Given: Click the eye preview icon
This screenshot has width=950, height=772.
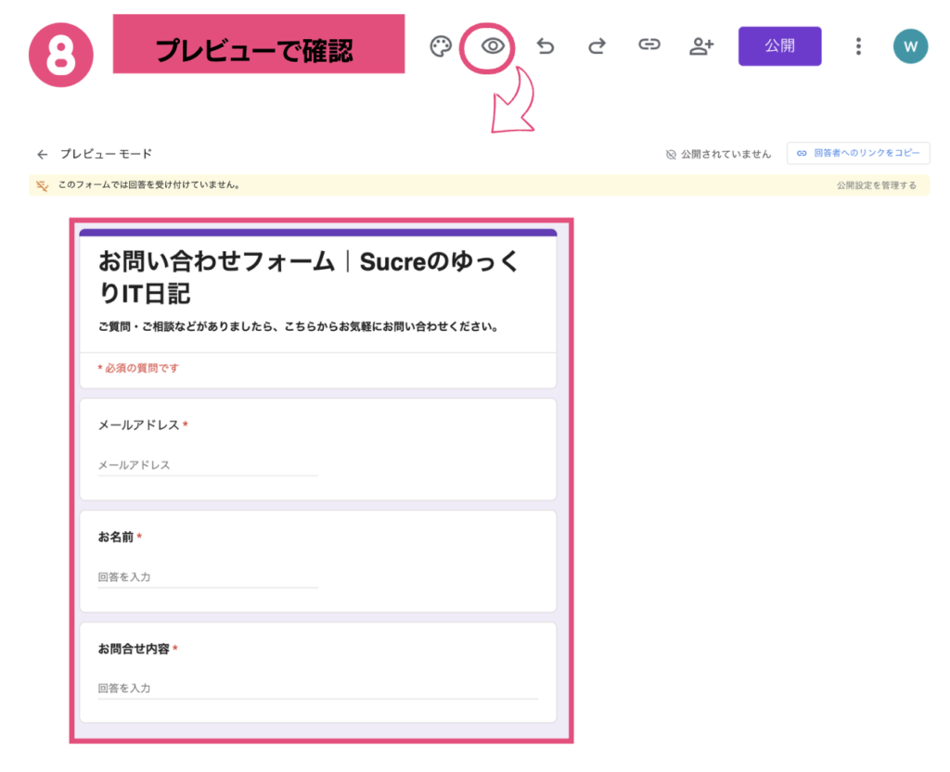Looking at the screenshot, I should coord(493,45).
